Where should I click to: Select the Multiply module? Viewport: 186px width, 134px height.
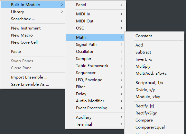pos(154,66)
